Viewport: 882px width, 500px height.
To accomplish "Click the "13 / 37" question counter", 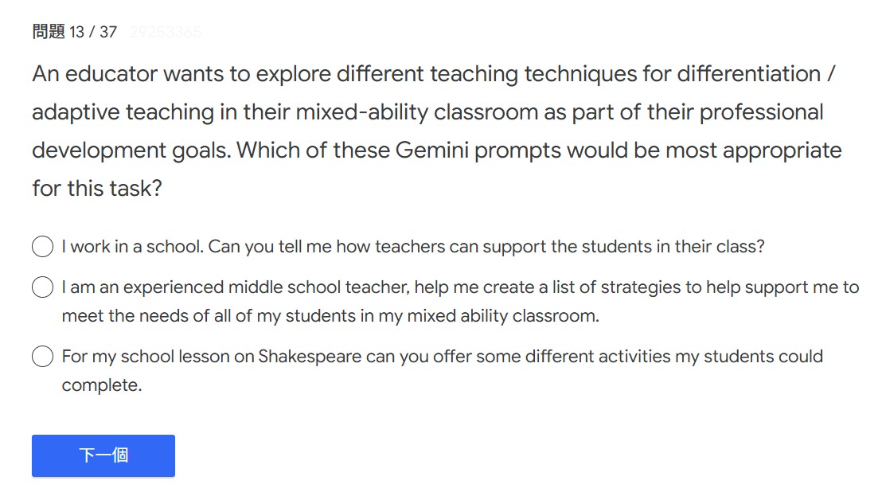I will pyautogui.click(x=93, y=33).
